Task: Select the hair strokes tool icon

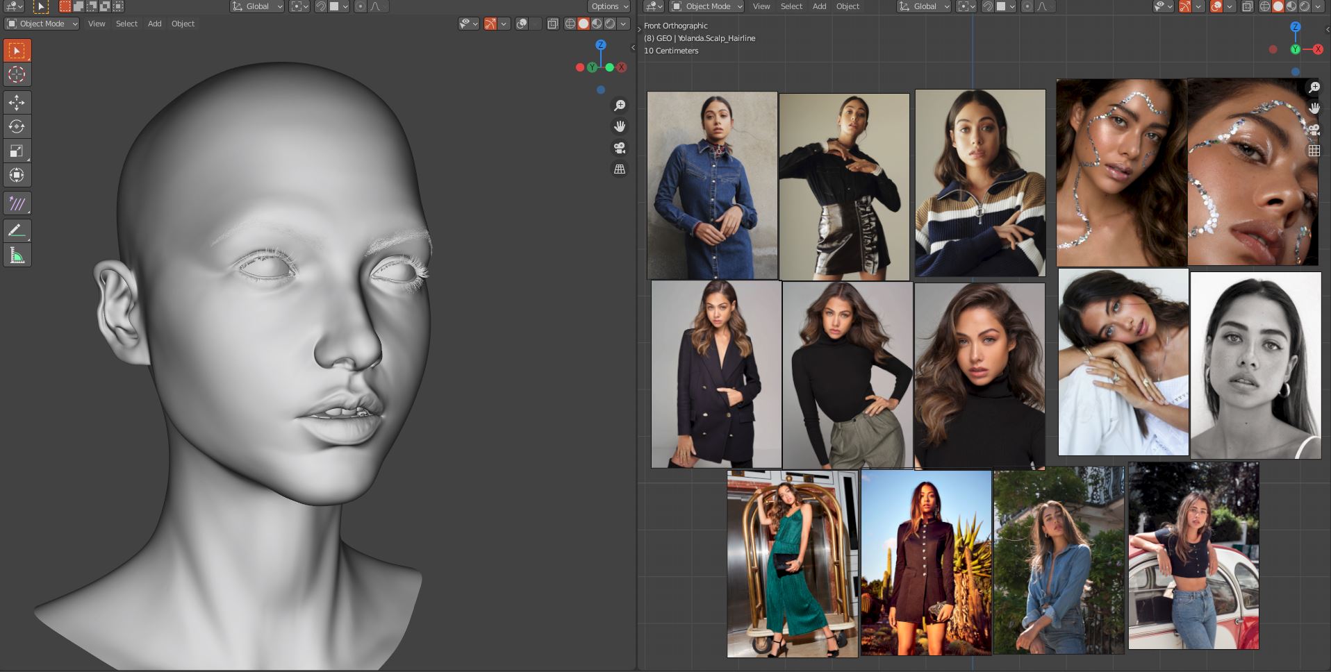Action: (17, 204)
